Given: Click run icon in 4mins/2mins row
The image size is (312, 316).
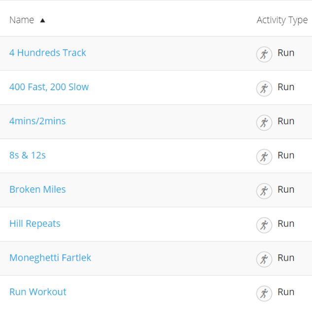Looking at the screenshot, I should point(264,122).
